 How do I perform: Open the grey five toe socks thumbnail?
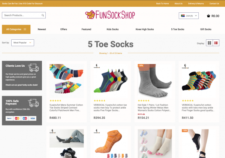click(154, 81)
